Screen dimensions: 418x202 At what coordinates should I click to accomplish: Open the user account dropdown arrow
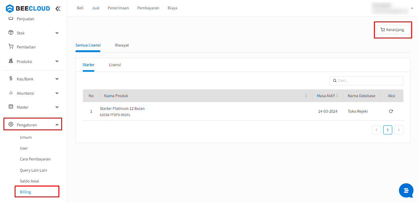(x=412, y=8)
